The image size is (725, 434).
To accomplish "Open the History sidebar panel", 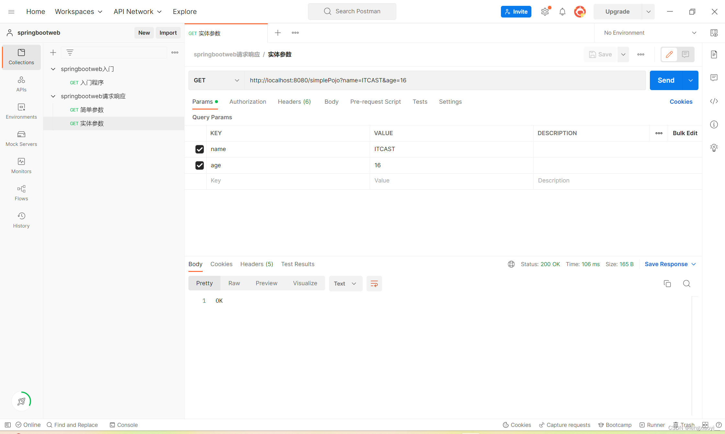I will click(x=21, y=220).
